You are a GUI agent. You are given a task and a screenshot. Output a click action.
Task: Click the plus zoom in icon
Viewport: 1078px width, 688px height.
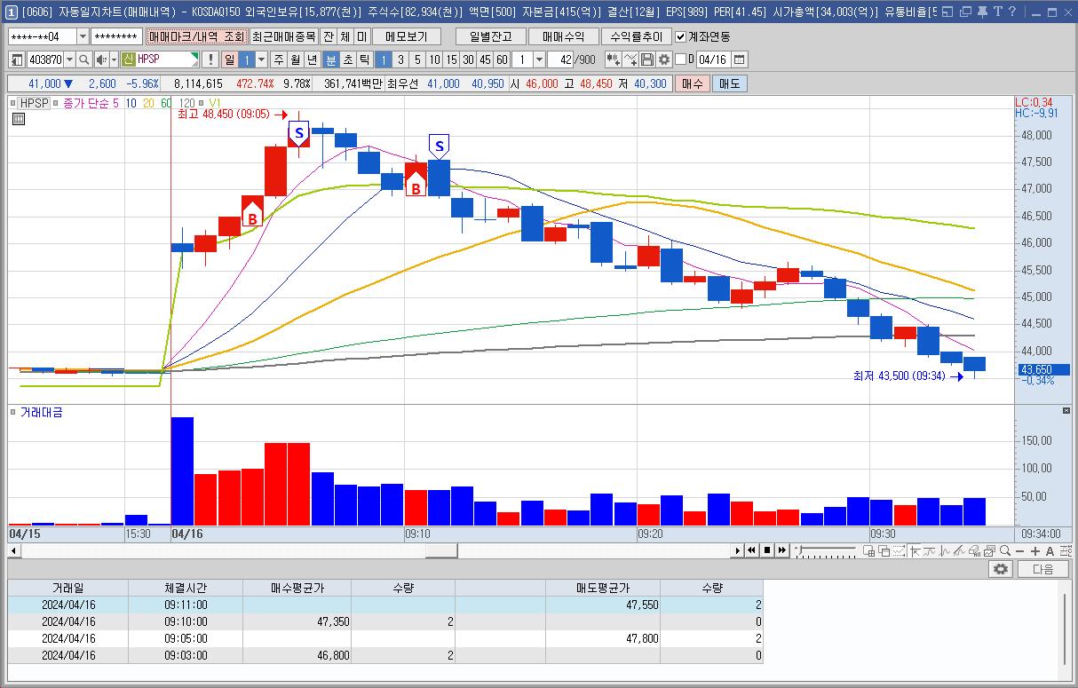point(1035,551)
